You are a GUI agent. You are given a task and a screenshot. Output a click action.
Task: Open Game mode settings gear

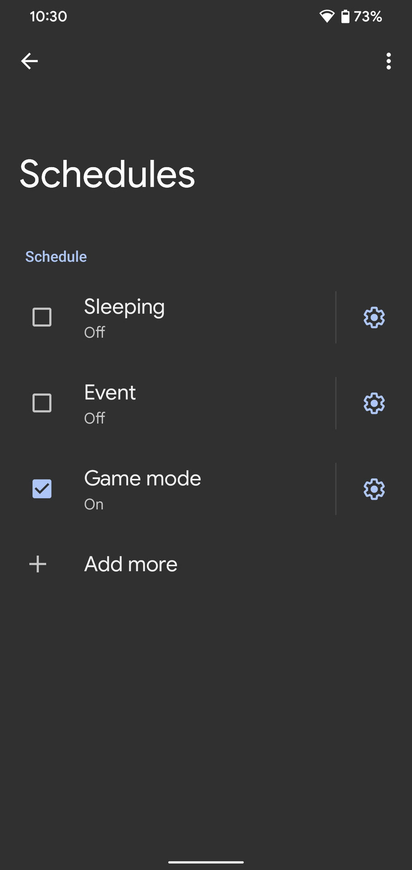(x=374, y=489)
